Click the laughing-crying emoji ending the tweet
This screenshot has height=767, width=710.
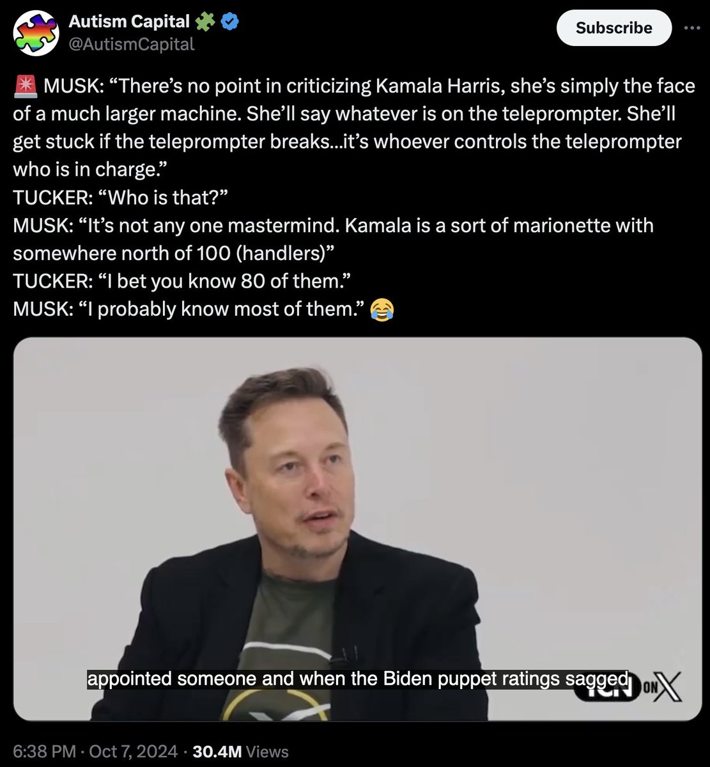click(382, 310)
